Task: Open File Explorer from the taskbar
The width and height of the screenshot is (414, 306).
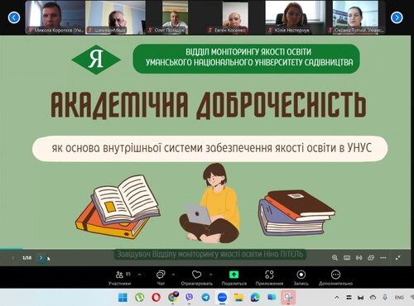Action: click(238, 298)
